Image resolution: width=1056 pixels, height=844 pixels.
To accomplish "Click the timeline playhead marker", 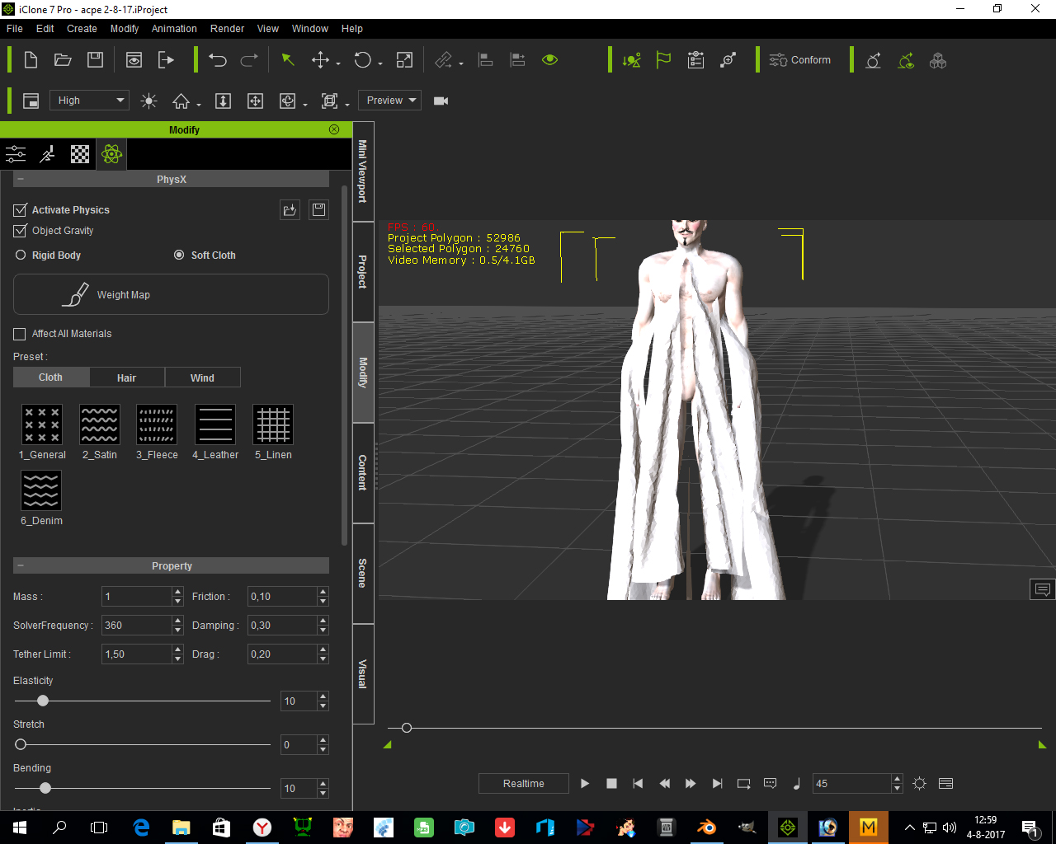I will pos(406,728).
